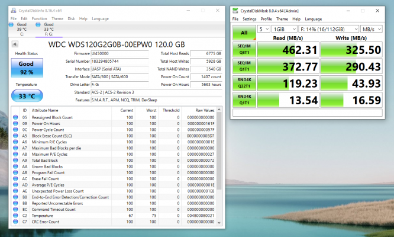The height and width of the screenshot is (237, 394).
Task: Open Language menu in CrystalDiskMark
Action: [x=313, y=19]
